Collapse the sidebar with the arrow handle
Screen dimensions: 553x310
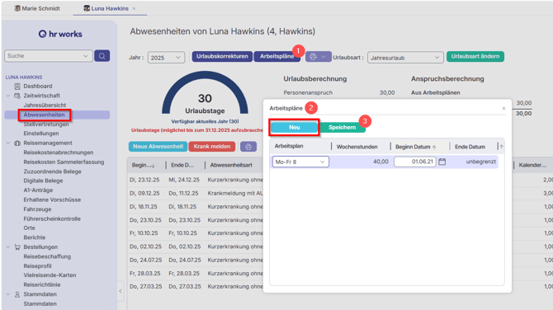pyautogui.click(x=121, y=291)
